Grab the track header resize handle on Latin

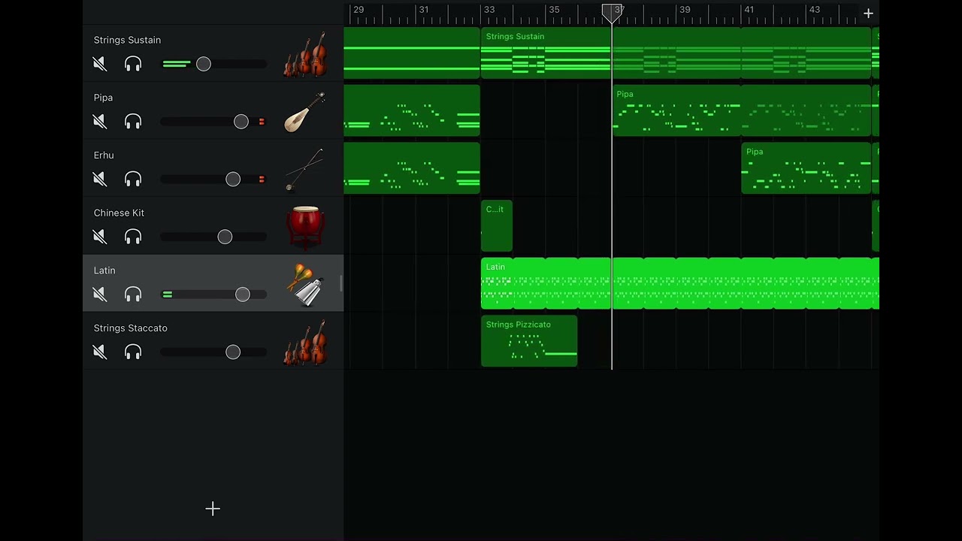coord(341,283)
